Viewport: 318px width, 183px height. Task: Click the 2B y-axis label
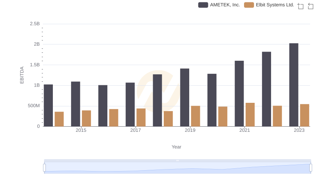37,44
